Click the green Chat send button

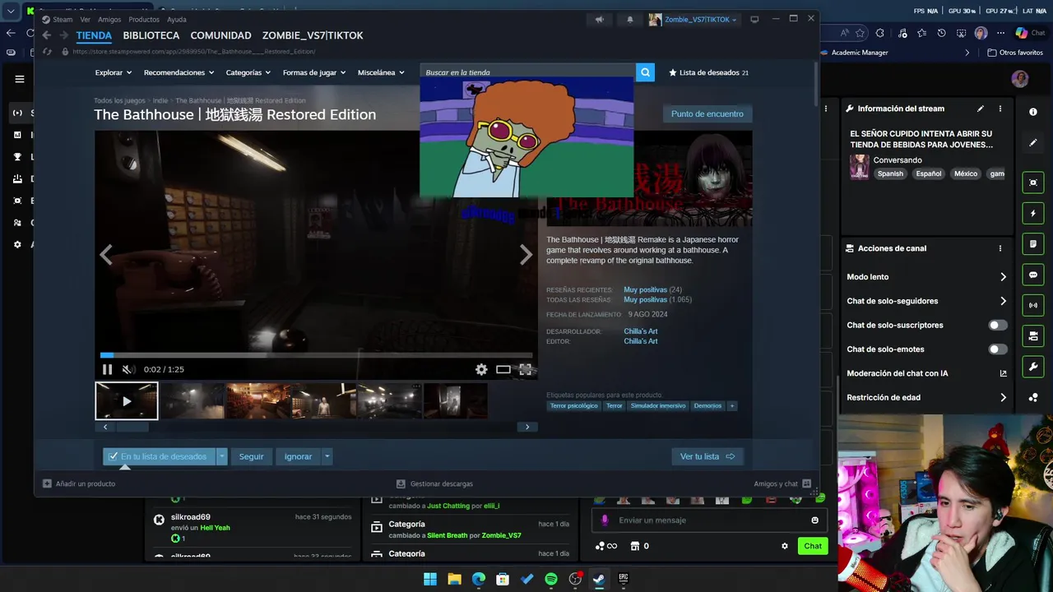(813, 546)
